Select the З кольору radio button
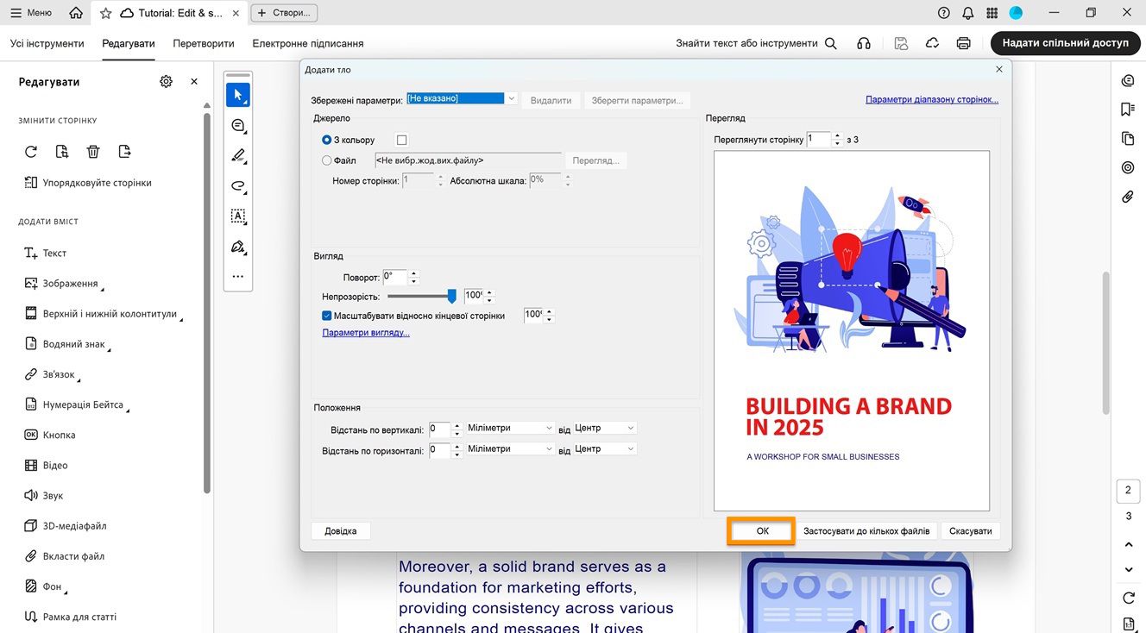This screenshot has height=633, width=1146. click(x=327, y=140)
